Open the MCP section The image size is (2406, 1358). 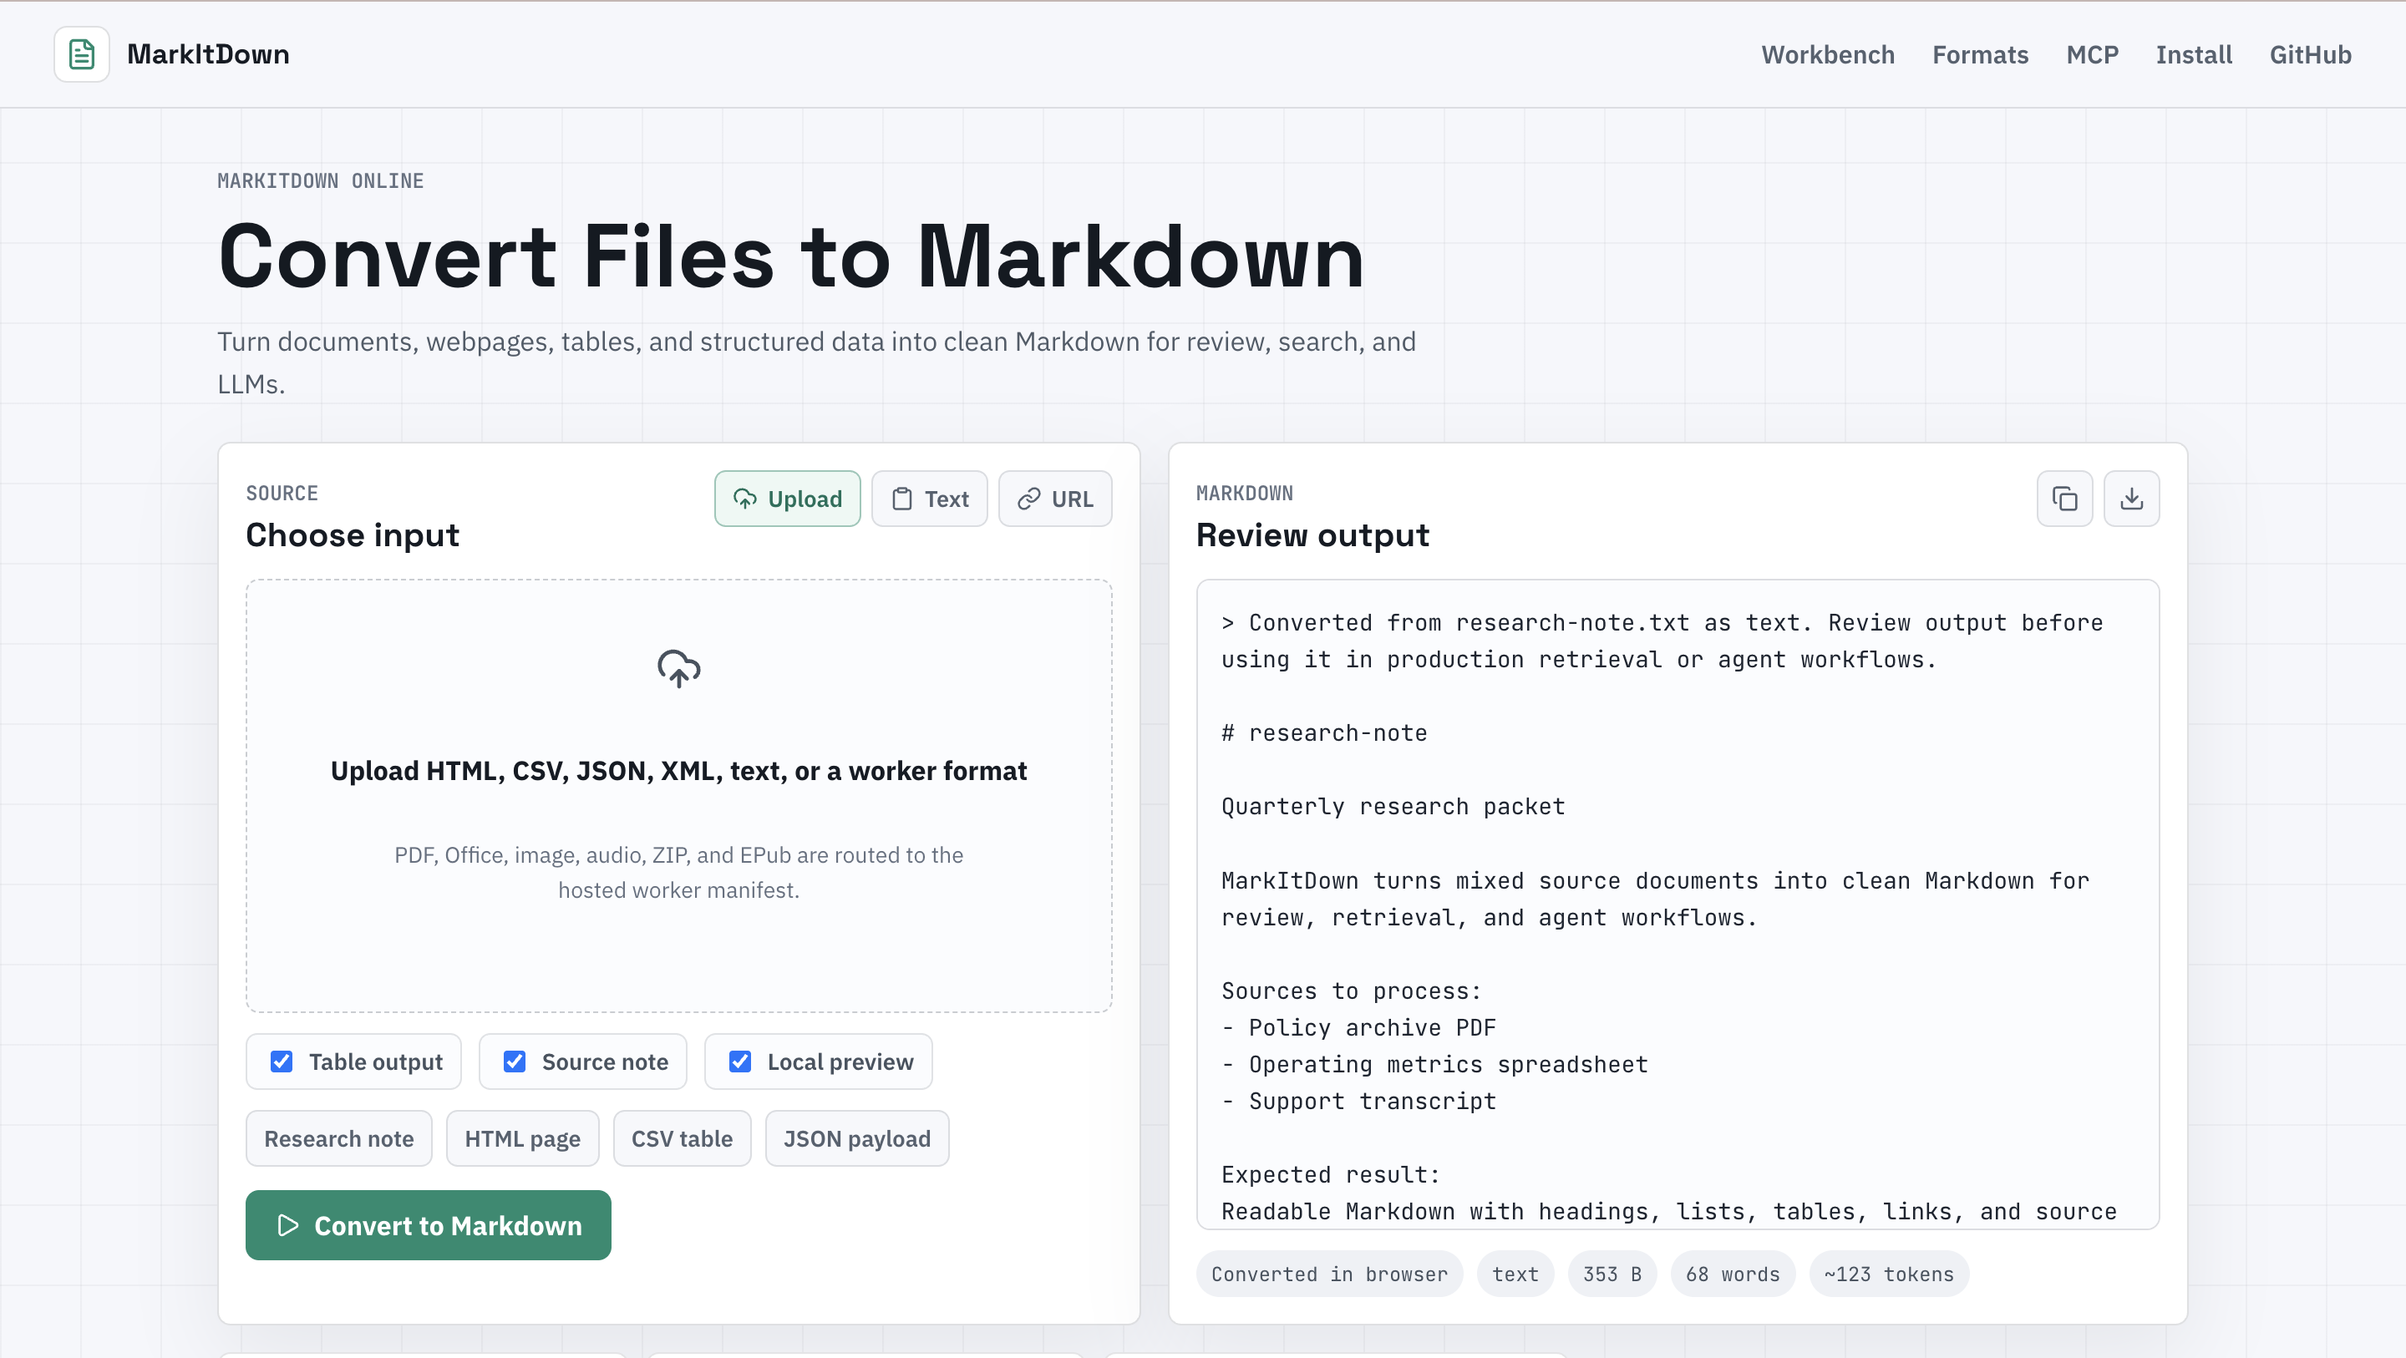pos(2092,54)
